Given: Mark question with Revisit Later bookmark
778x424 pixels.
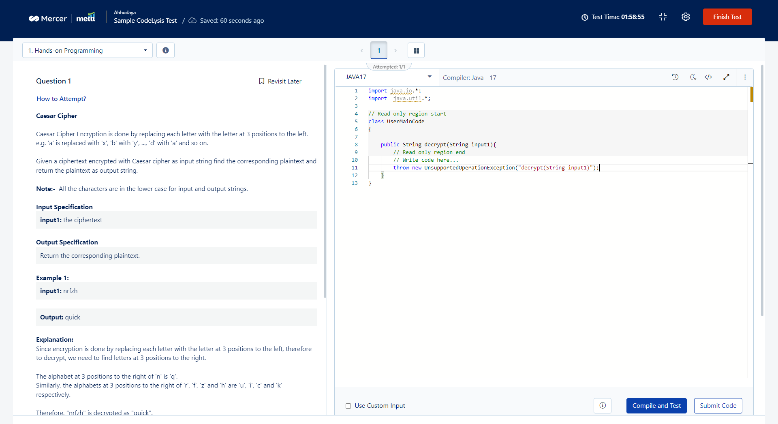Looking at the screenshot, I should [x=280, y=81].
